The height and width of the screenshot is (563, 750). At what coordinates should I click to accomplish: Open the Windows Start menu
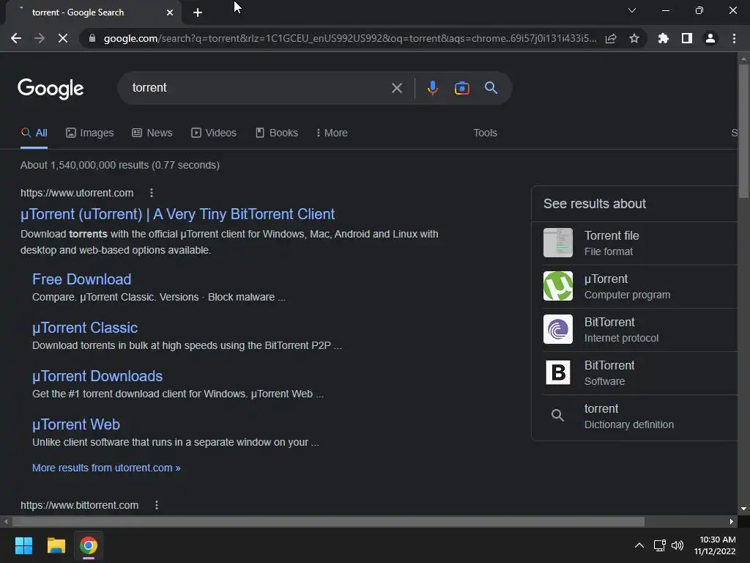click(x=23, y=545)
